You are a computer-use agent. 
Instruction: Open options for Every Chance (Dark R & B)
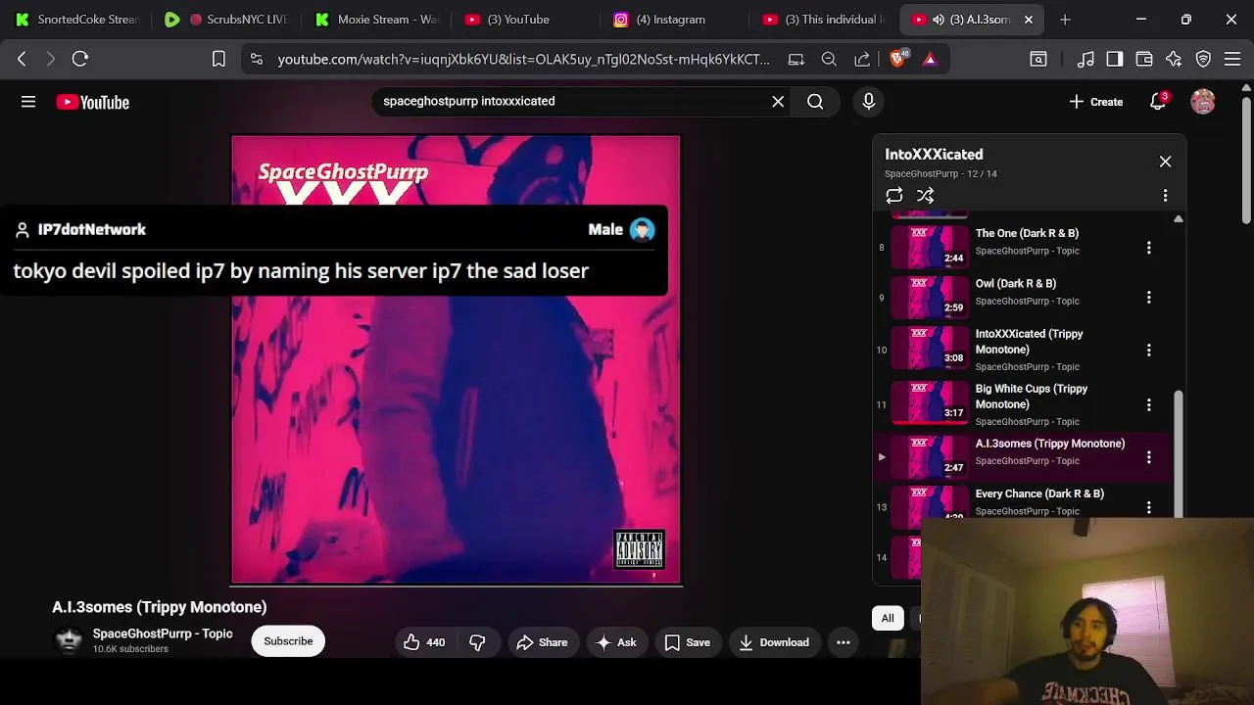[1149, 507]
